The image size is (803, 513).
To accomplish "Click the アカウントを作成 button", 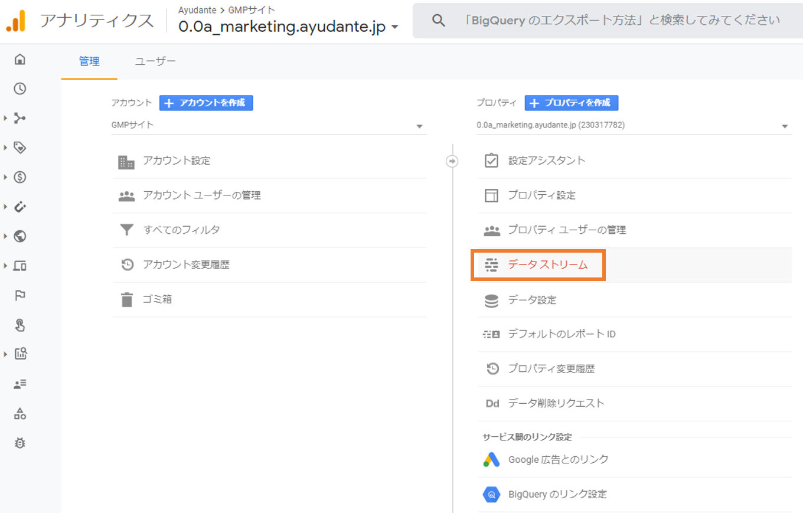I will [206, 103].
